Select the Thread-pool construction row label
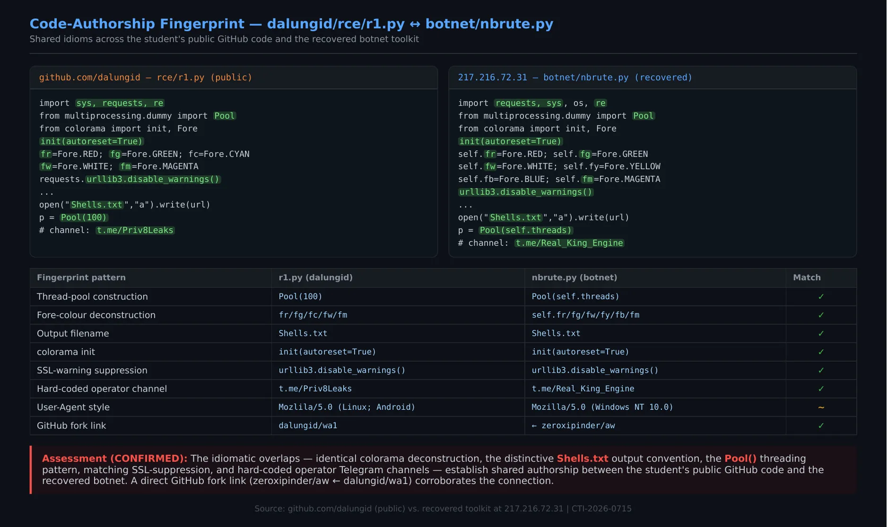 92,297
